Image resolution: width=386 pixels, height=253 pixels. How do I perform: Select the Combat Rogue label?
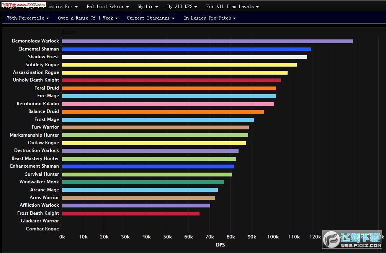42,229
